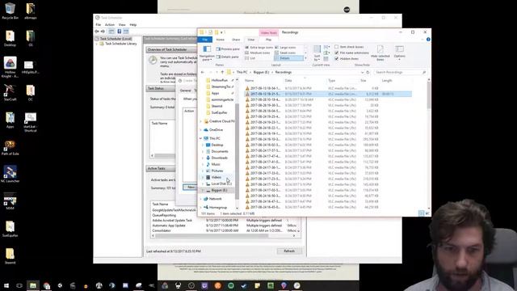The height and width of the screenshot is (291, 517).
Task: Open the Hollow Knight desktop shortcut
Action: tap(10, 67)
